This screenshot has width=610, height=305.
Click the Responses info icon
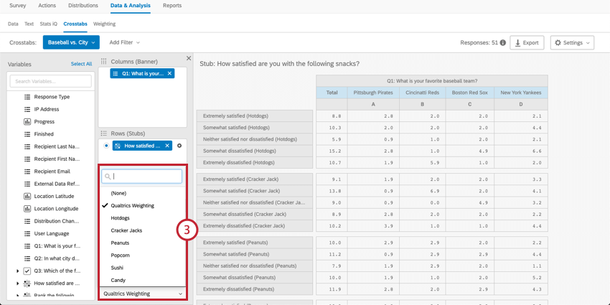(503, 43)
